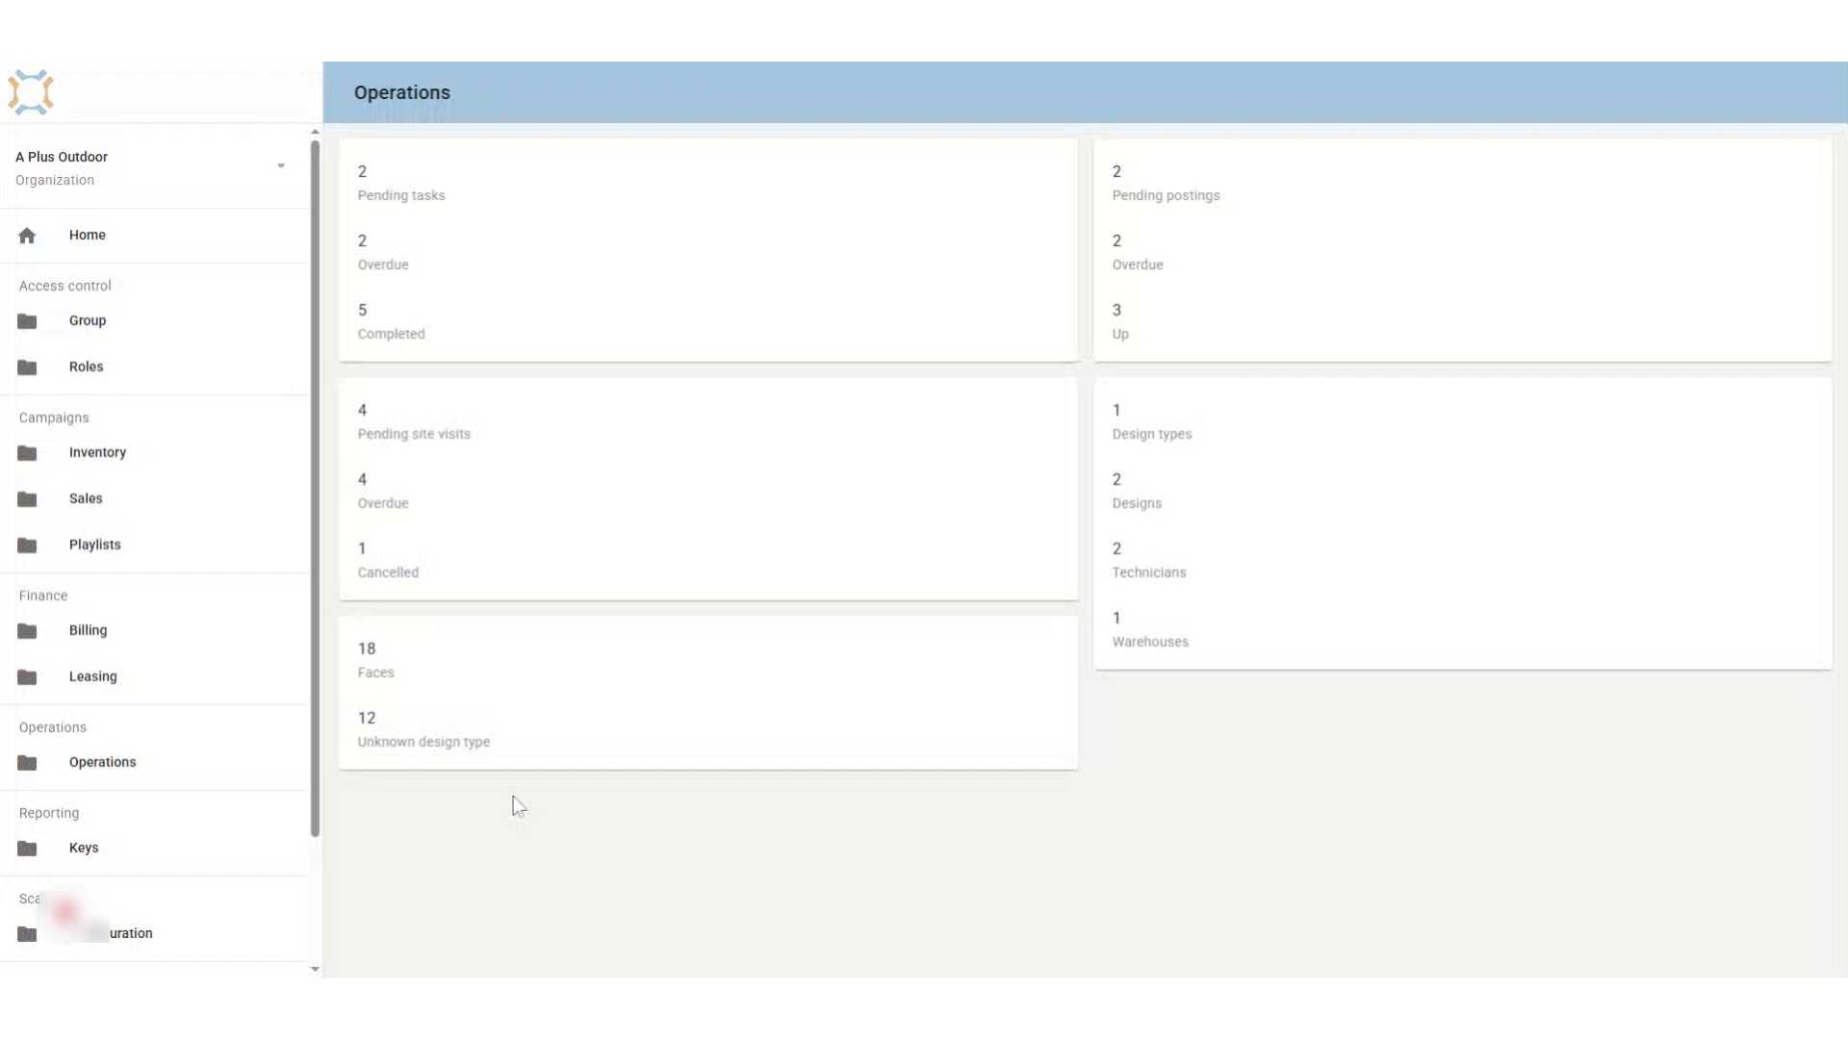Click the Unknown design type label
This screenshot has width=1848, height=1039.
(x=423, y=742)
